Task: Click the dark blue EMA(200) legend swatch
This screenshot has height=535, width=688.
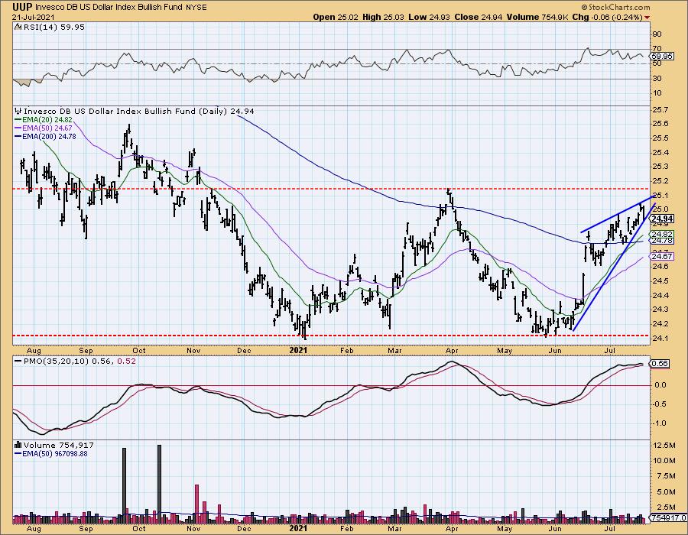Action: (x=18, y=136)
